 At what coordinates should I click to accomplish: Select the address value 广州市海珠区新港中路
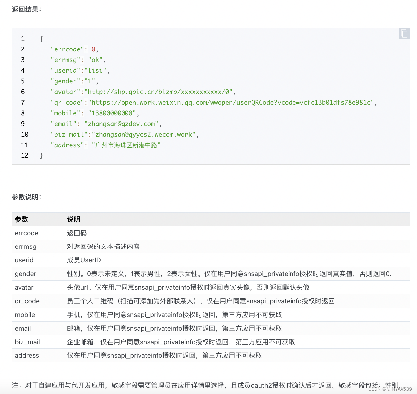(x=126, y=145)
